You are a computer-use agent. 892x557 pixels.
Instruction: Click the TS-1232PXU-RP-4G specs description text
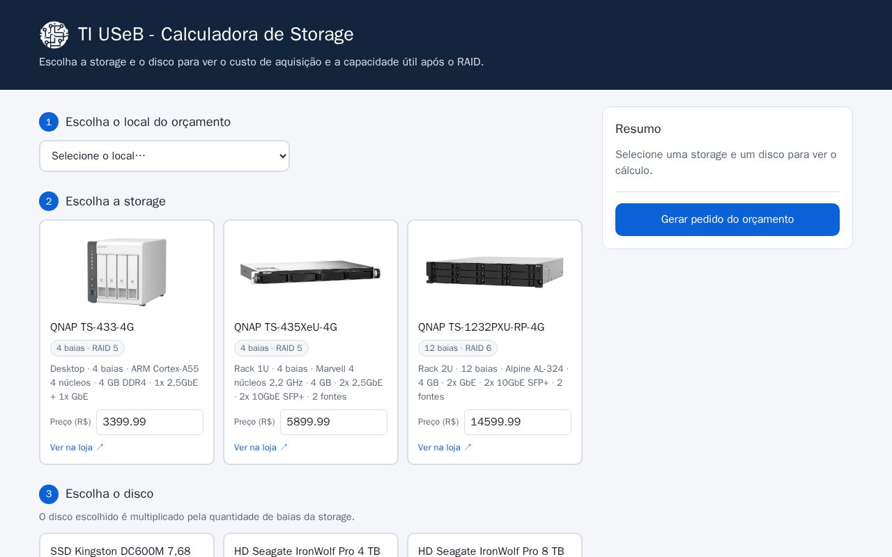point(493,383)
